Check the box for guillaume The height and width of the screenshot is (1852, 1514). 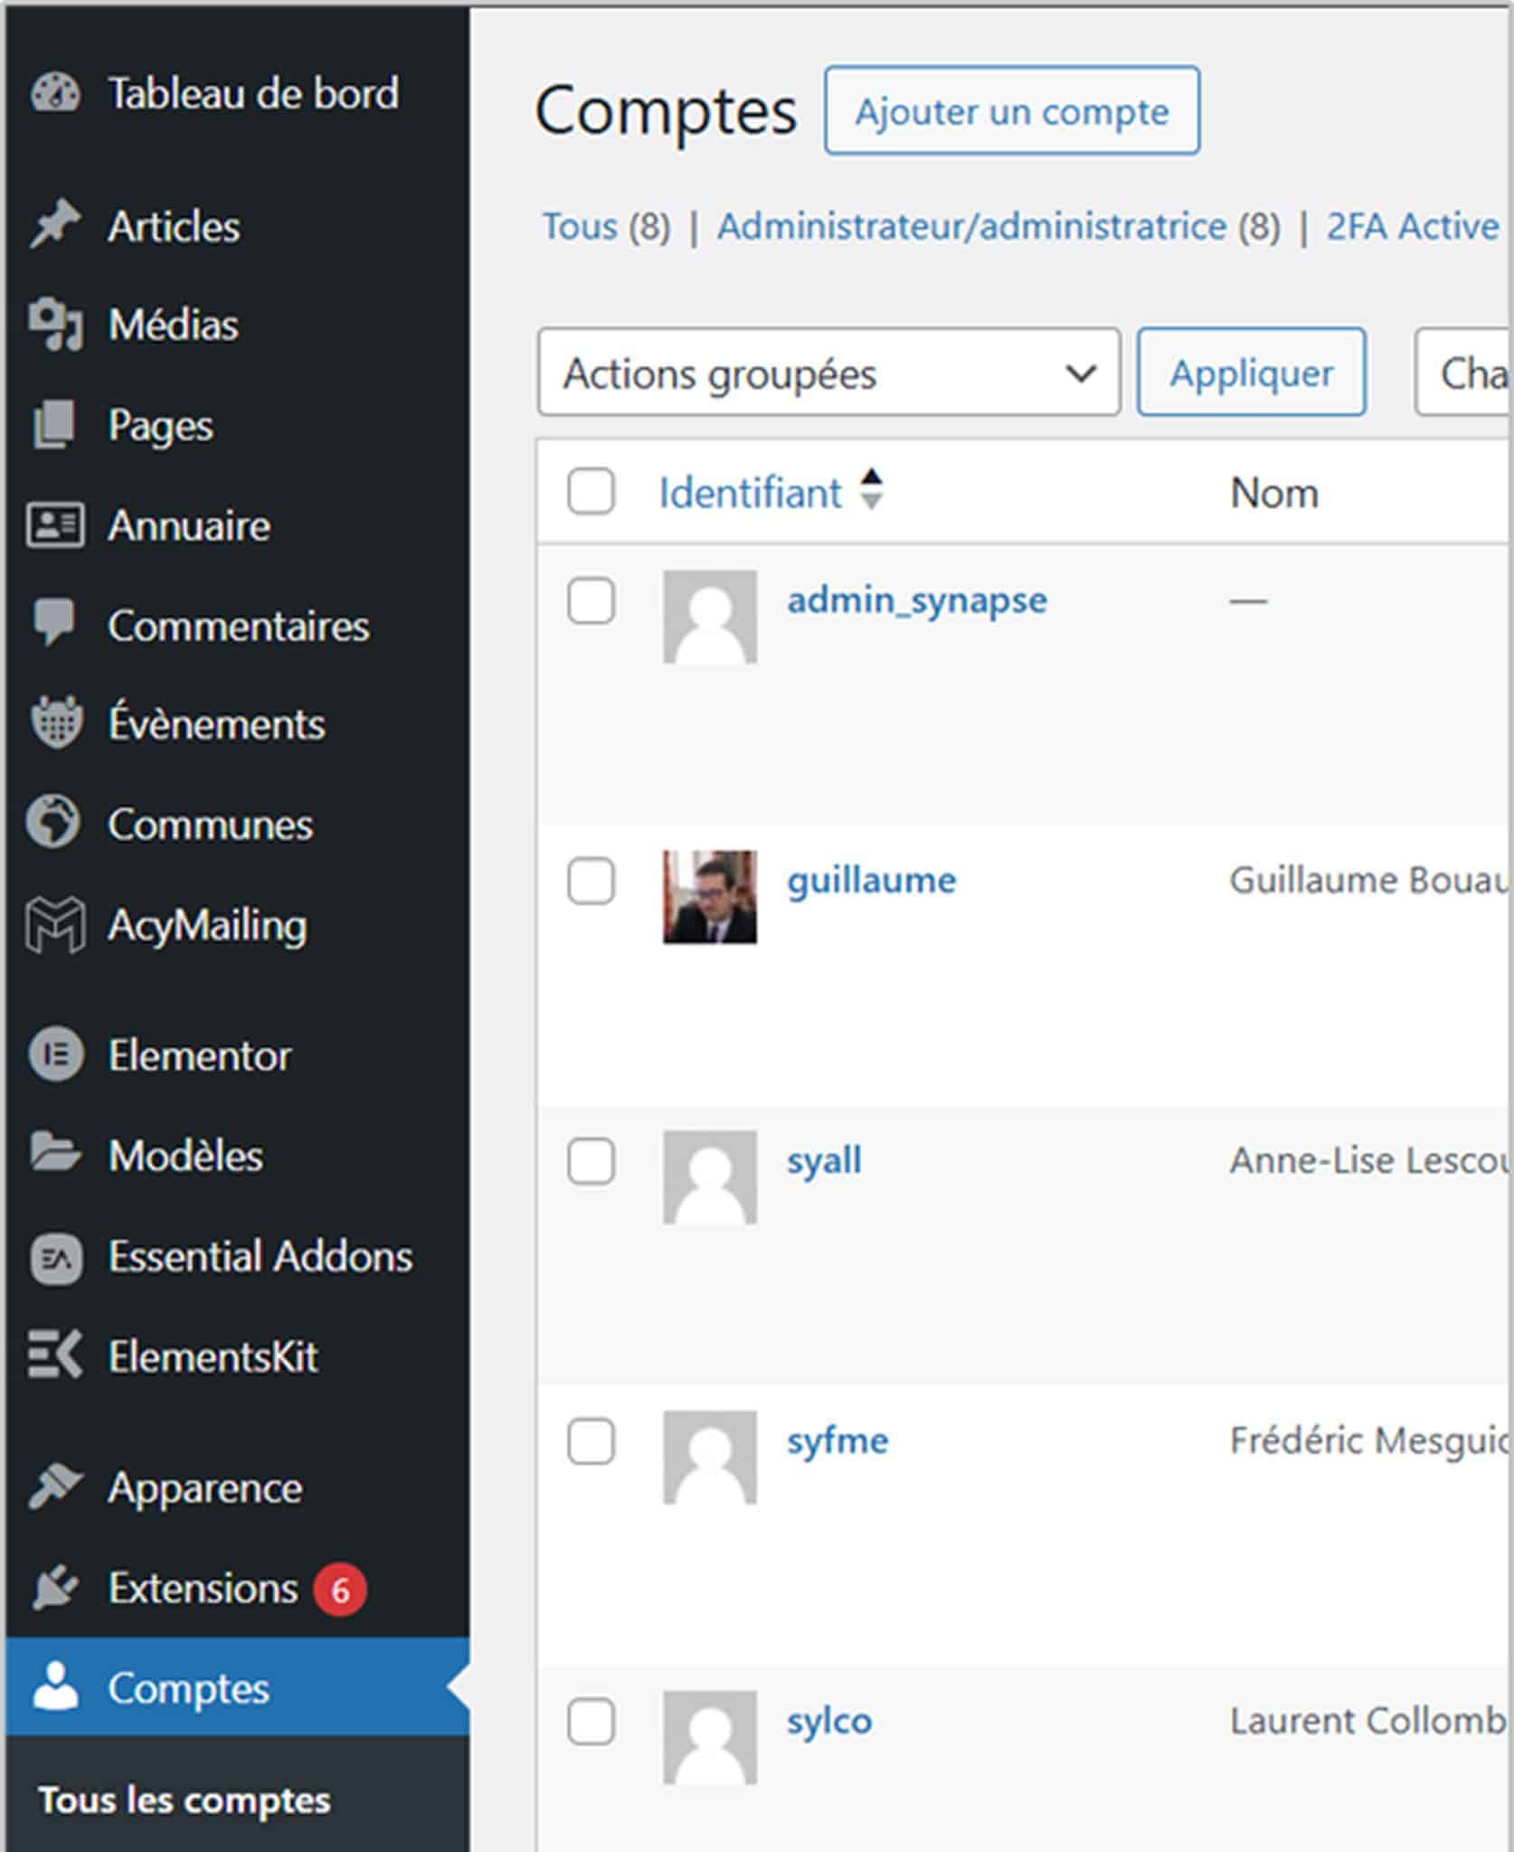(x=591, y=880)
